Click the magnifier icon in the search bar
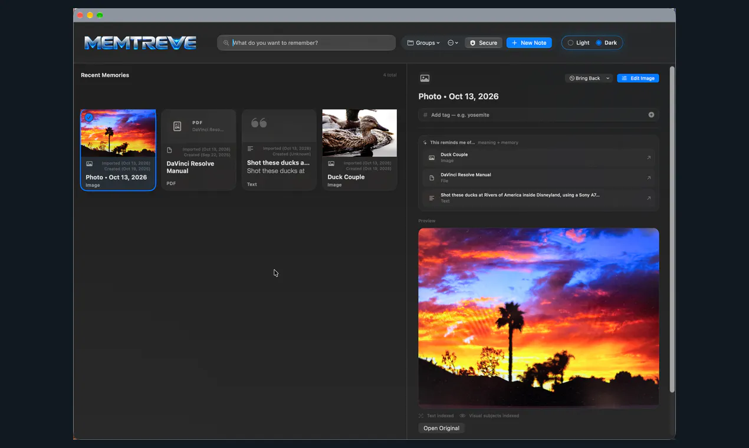This screenshot has height=448, width=749. click(x=226, y=43)
